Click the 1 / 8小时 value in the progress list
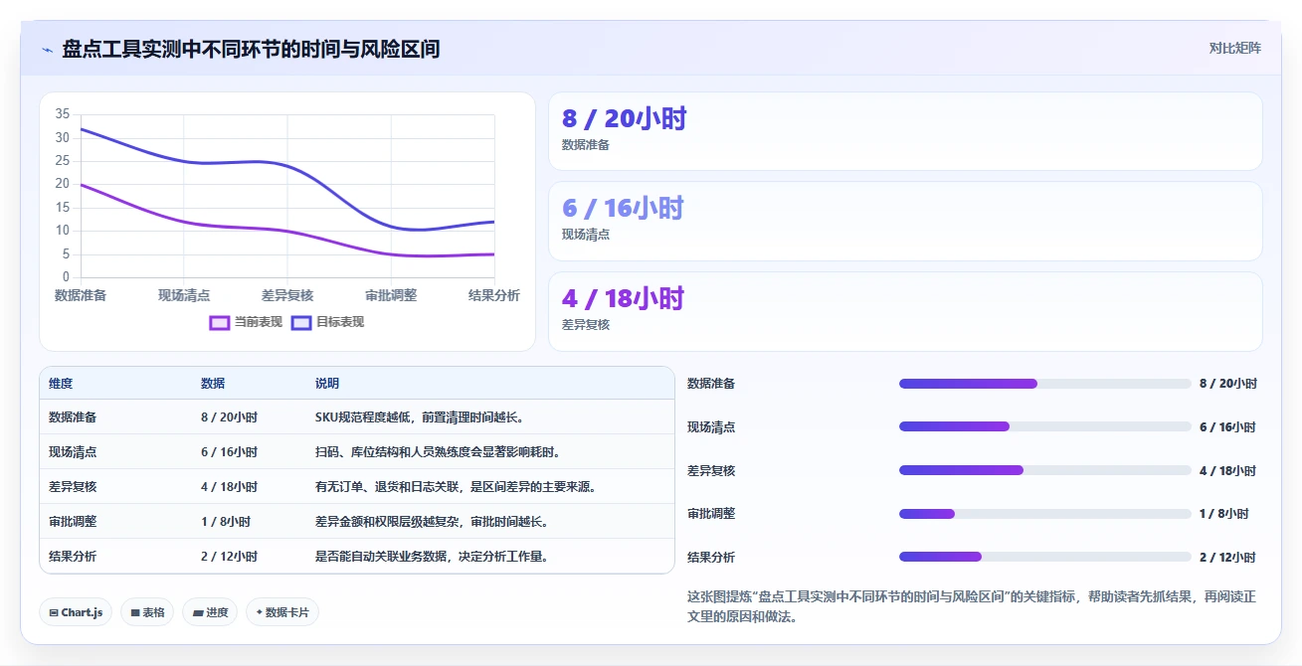The height and width of the screenshot is (666, 1302). [x=1224, y=514]
